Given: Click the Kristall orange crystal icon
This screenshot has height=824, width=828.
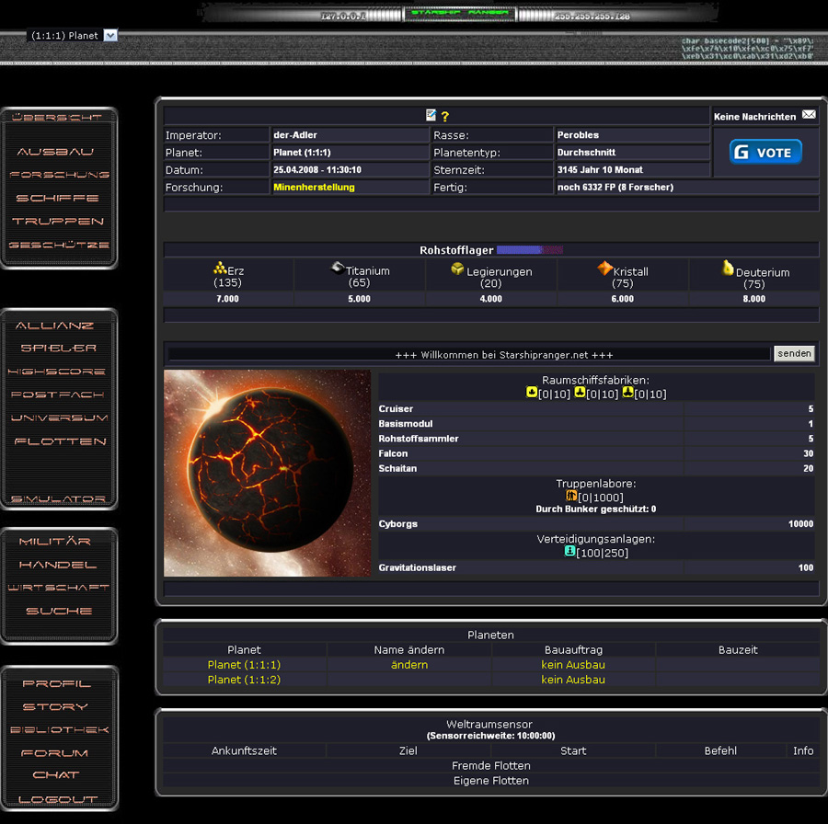Looking at the screenshot, I should pos(604,269).
